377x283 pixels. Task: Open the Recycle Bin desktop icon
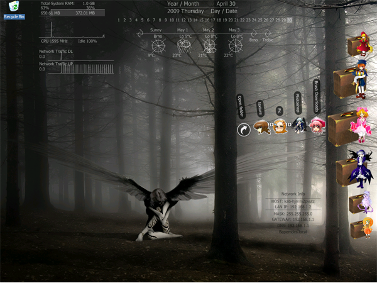(14, 9)
